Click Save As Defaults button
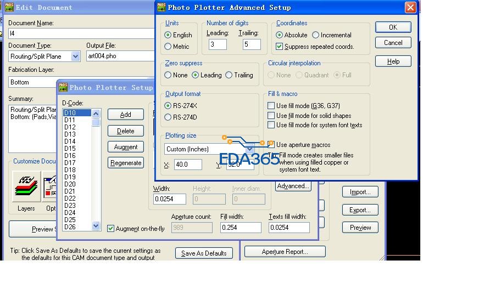Screen dimensions: 501x300 click(204, 253)
